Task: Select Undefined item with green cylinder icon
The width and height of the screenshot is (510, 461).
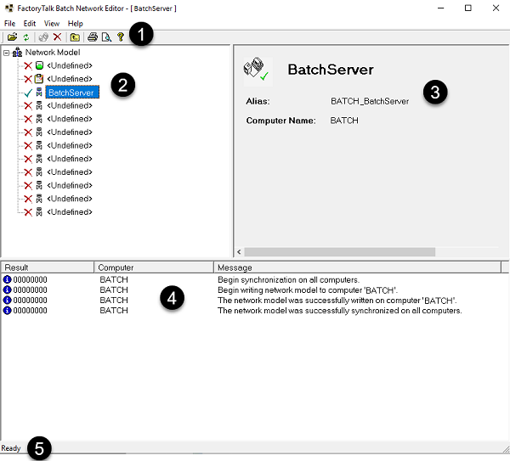Action: tap(70, 65)
